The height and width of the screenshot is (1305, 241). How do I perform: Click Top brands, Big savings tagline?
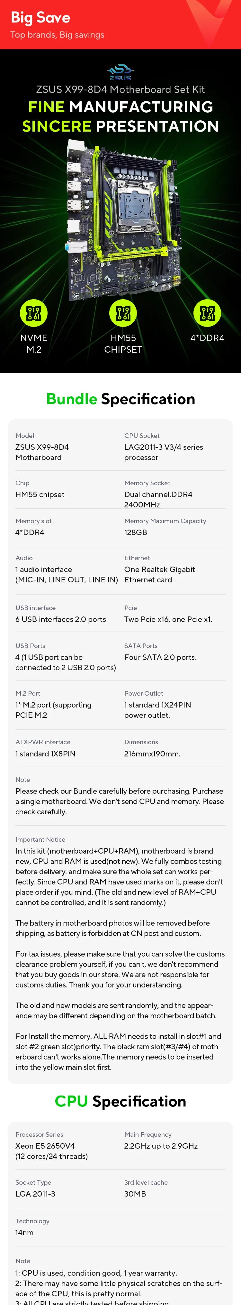(x=57, y=35)
